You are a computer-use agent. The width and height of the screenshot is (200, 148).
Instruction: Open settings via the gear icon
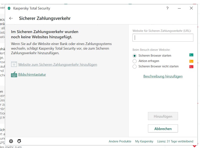point(11,141)
